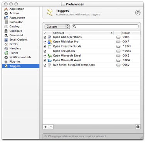Viewport: 146px width, 143px height.
Task: Click the toolbar toggle icon beside Preferences title
Action: tap(63, 4)
